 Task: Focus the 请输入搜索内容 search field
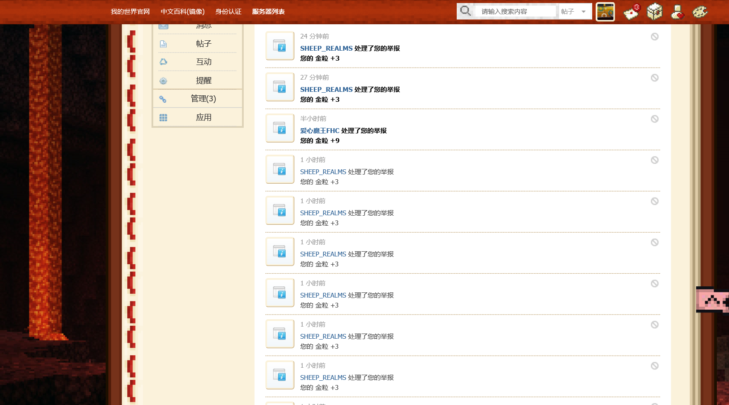click(516, 11)
